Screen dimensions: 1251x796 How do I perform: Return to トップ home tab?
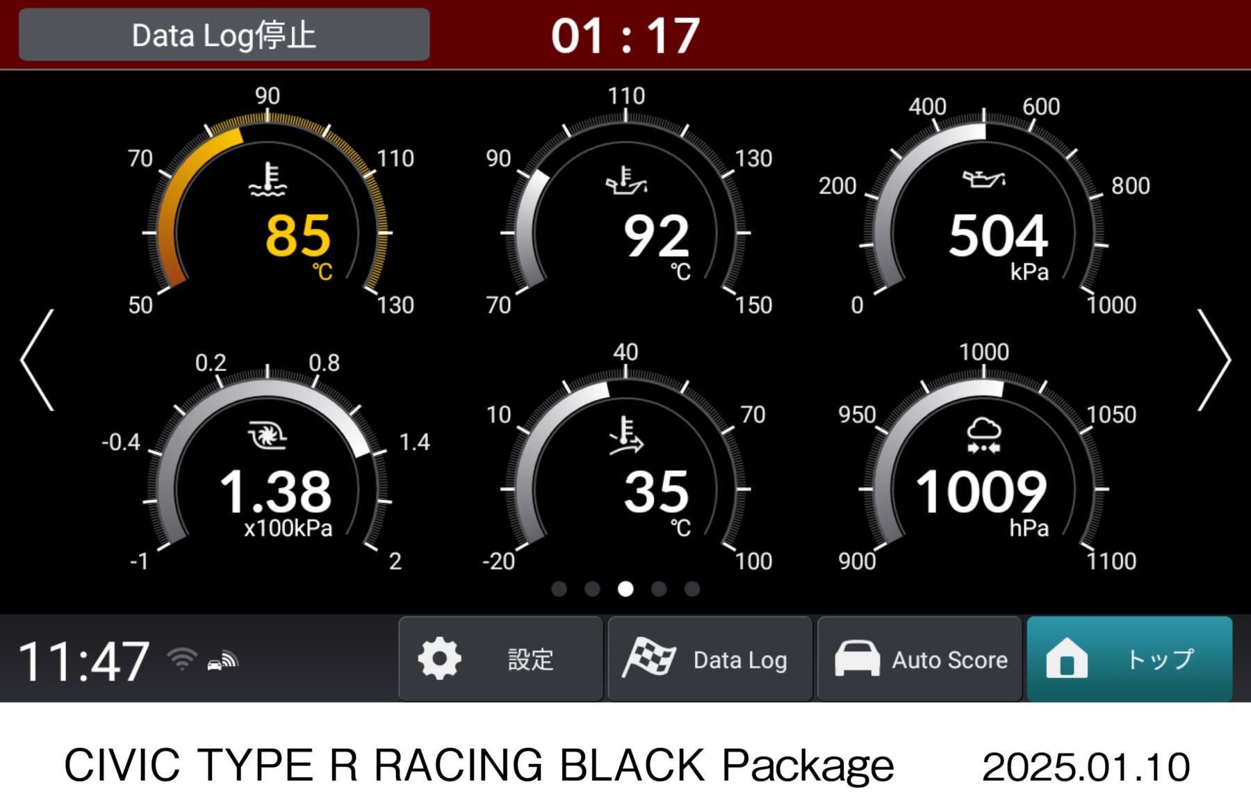pos(1129,658)
